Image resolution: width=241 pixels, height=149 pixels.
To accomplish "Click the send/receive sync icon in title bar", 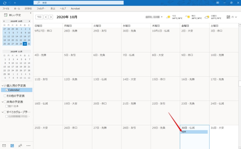I will pyautogui.click(x=5, y=3).
